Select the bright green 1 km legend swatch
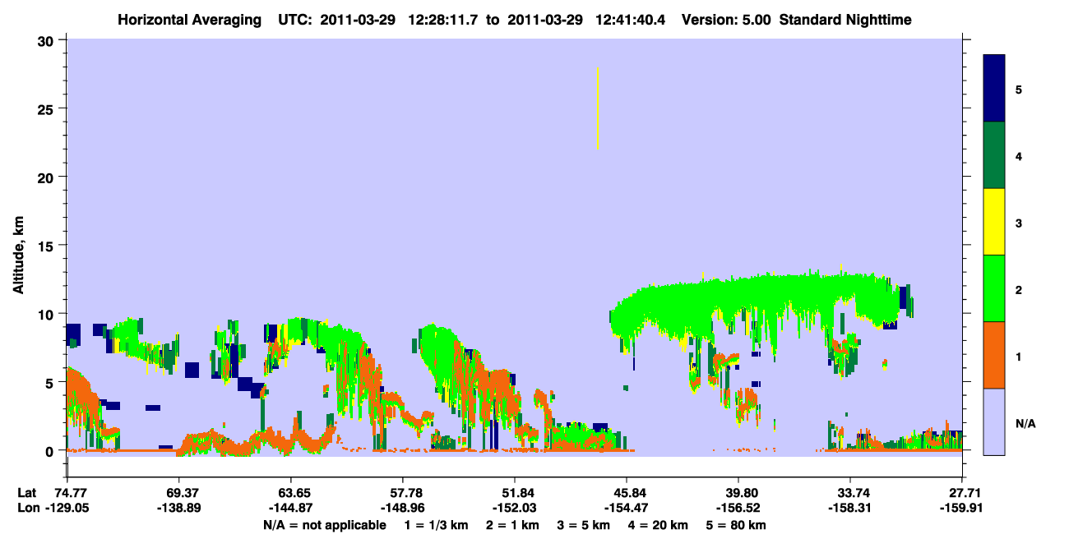1069x548 pixels. pyautogui.click(x=994, y=288)
